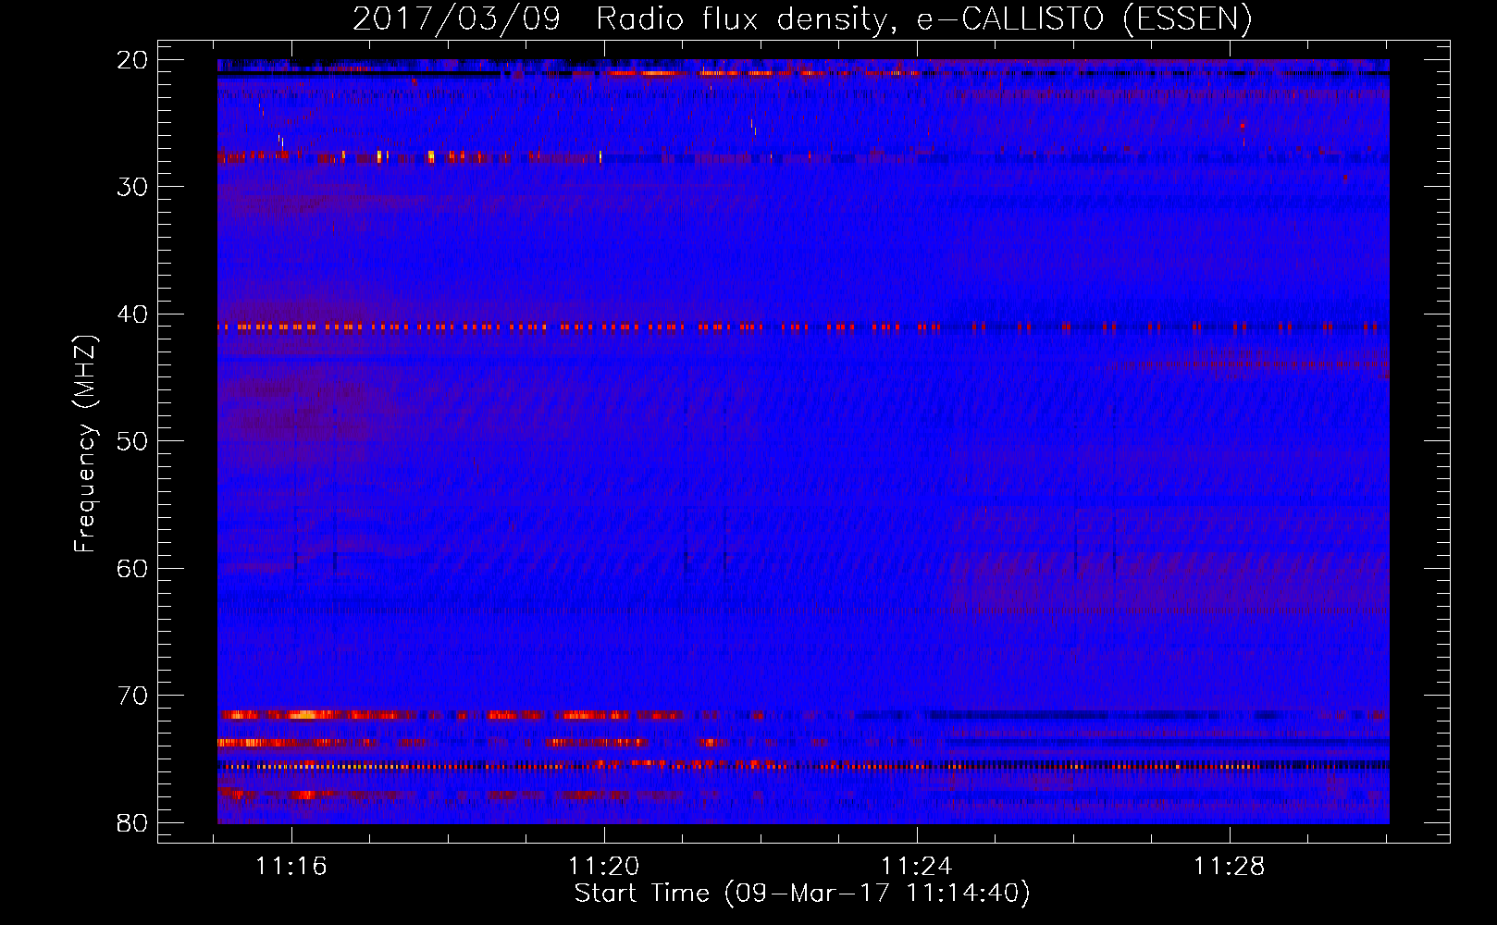Click the 11:24 time tick label
The image size is (1497, 925).
coord(917,867)
